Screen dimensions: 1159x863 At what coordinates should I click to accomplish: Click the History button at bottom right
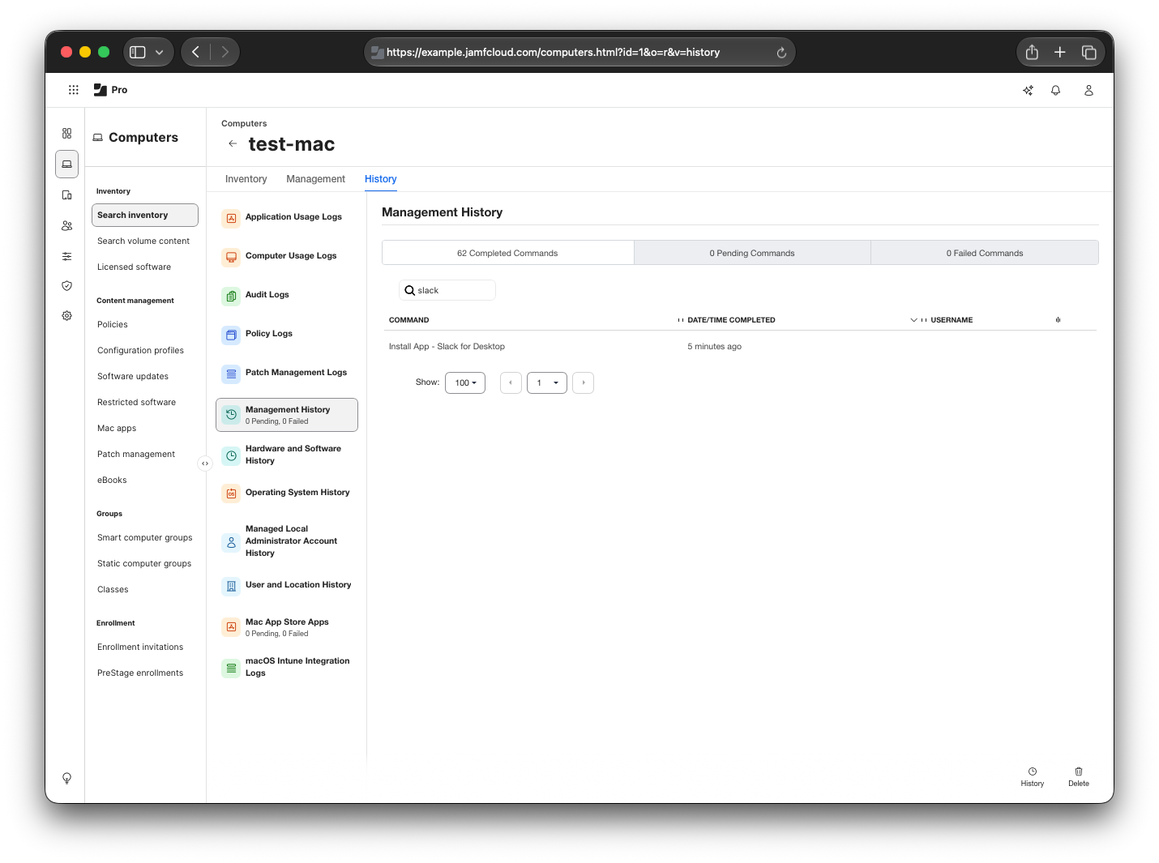1032,777
